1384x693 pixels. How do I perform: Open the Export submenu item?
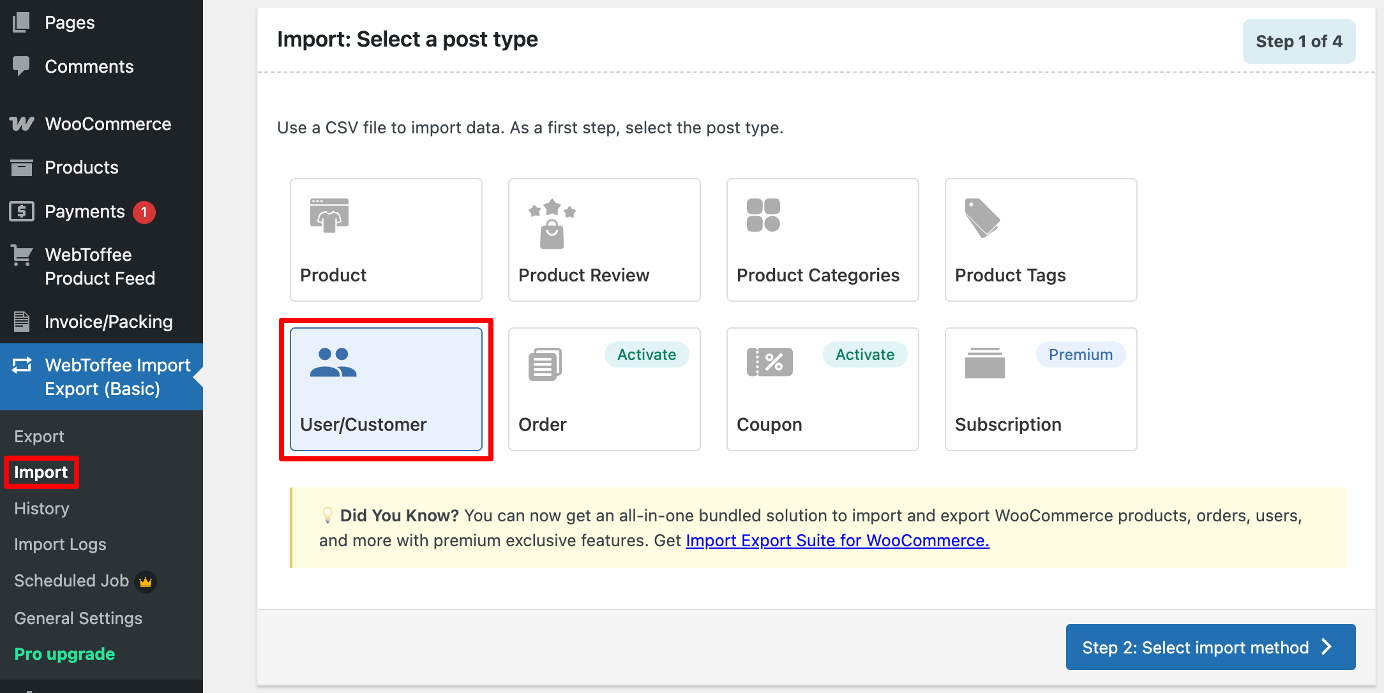pyautogui.click(x=39, y=436)
